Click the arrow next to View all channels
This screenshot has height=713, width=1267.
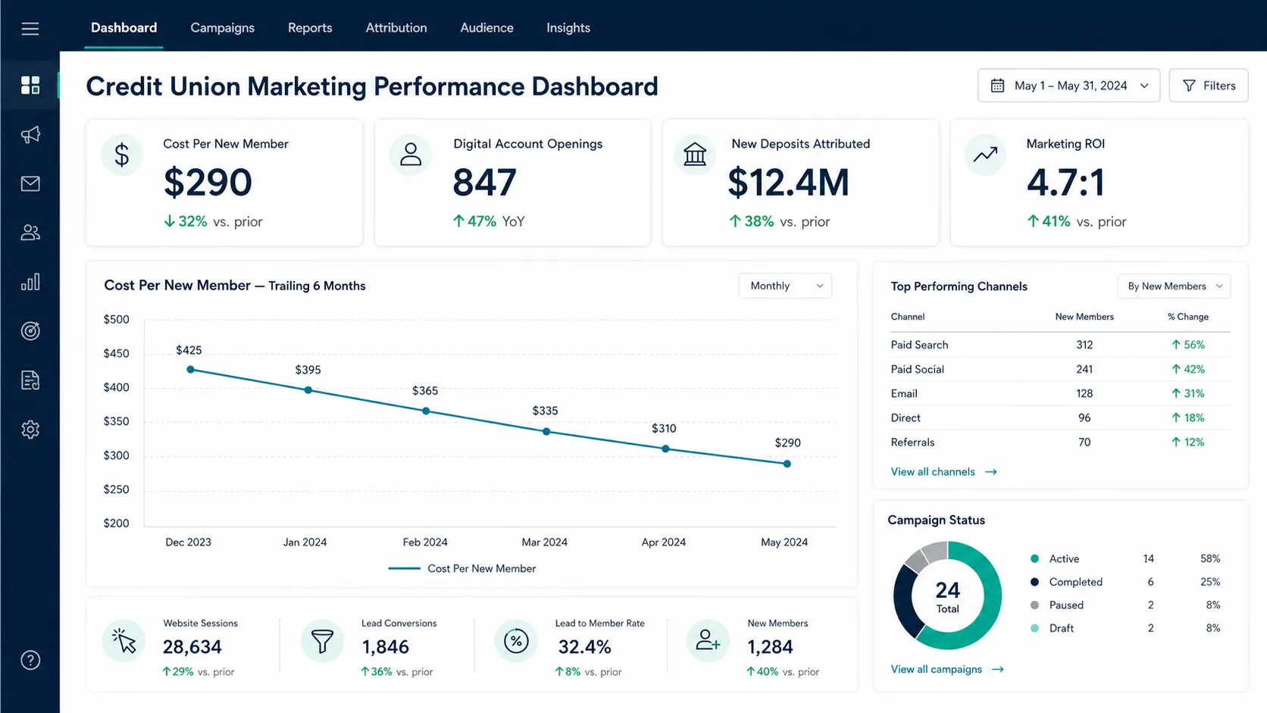(x=991, y=472)
